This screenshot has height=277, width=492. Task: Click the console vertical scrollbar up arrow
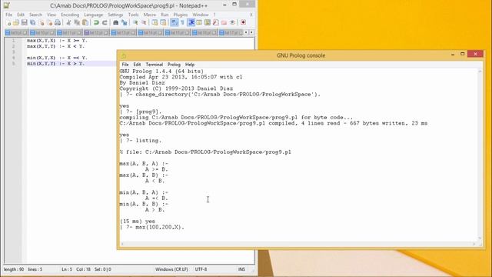click(480, 72)
